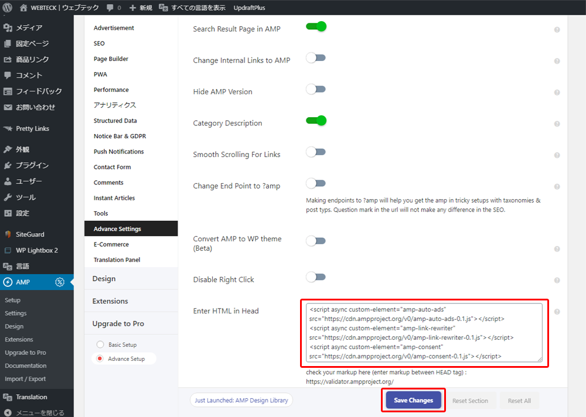
Task: Click the 言語 language icon in sidebar
Action: pyautogui.click(x=8, y=266)
